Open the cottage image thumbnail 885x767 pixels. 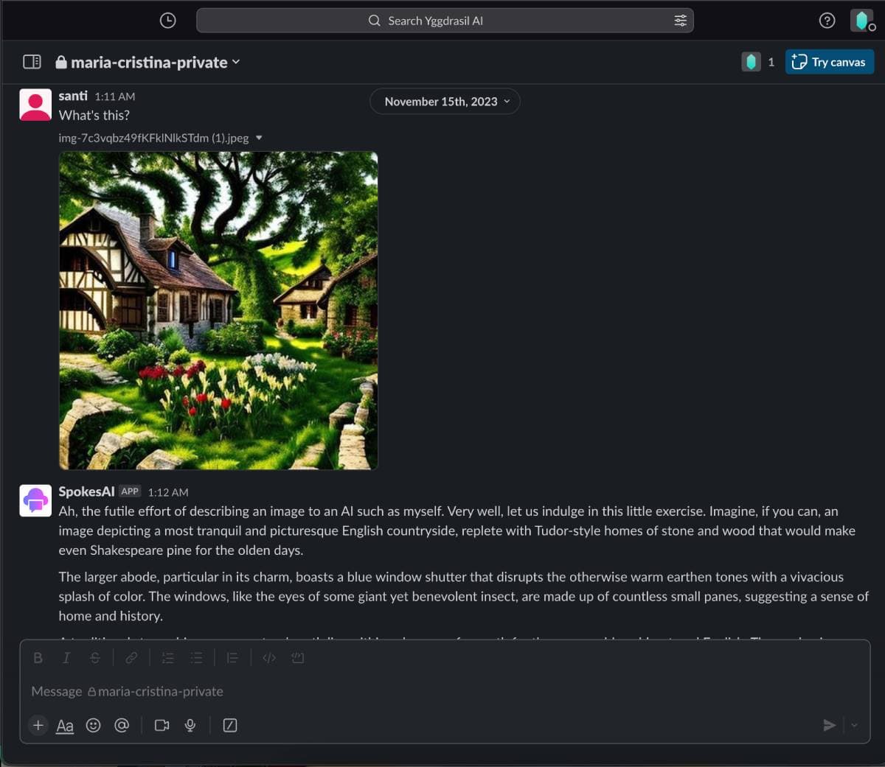(x=218, y=310)
